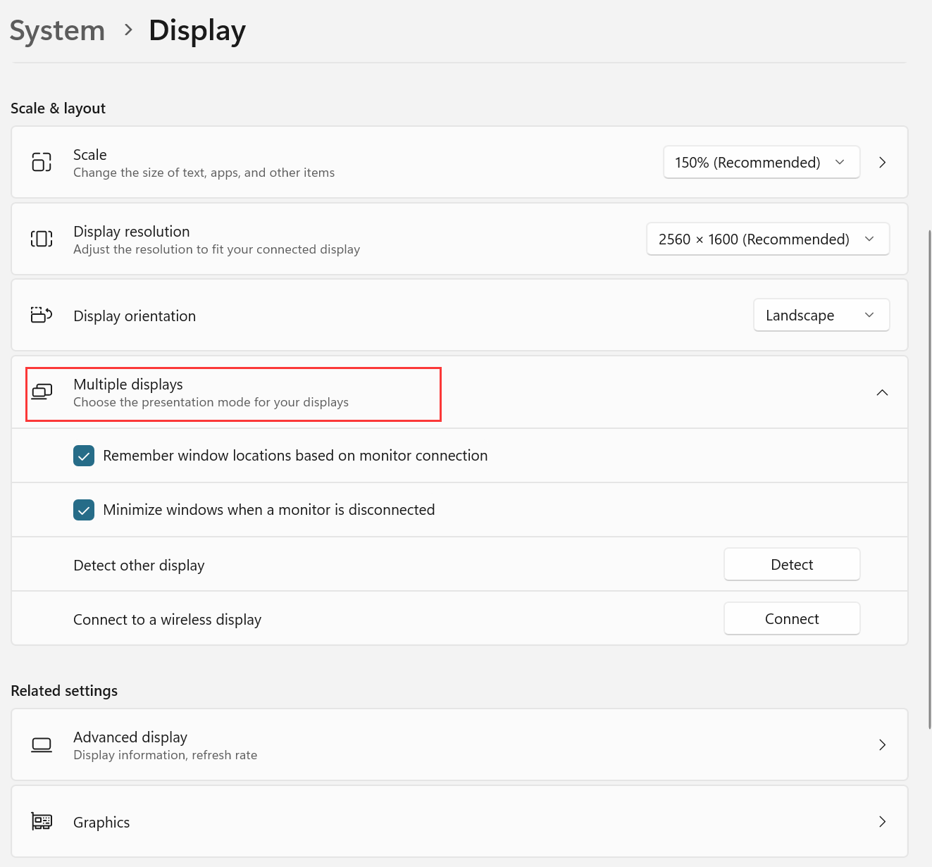The image size is (932, 867).
Task: Click the Connect button
Action: pos(792,618)
